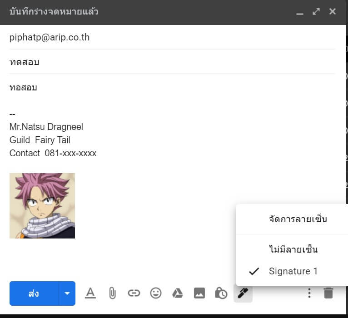
Task: Insert files from Google Drive icon
Action: click(178, 293)
